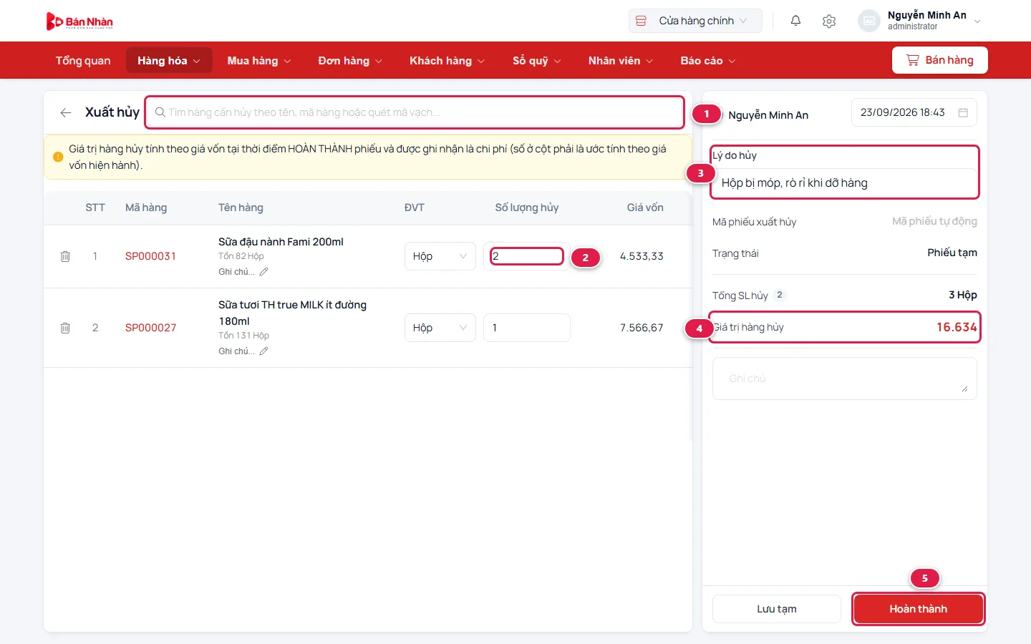Open the settings gear icon
The height and width of the screenshot is (644, 1031).
(x=829, y=21)
